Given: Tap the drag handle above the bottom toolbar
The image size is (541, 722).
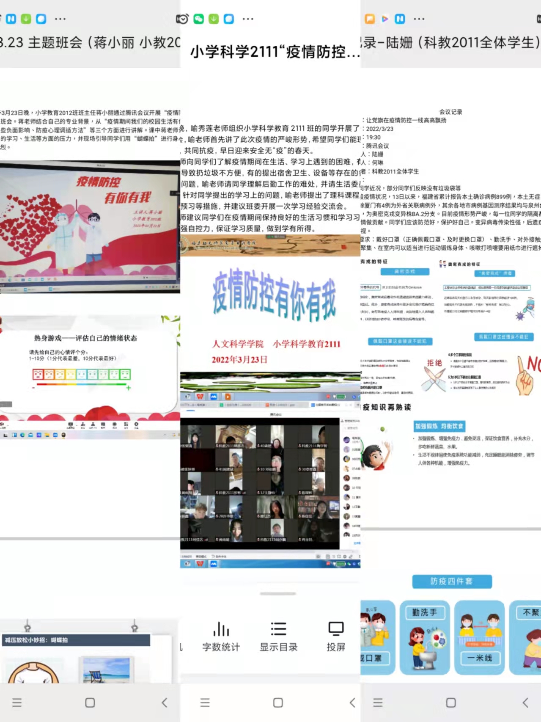Looking at the screenshot, I should (278, 594).
